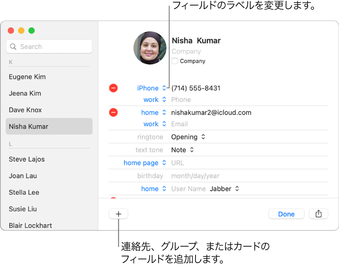Click the home page URL field
The height and width of the screenshot is (267, 339).
click(x=177, y=163)
